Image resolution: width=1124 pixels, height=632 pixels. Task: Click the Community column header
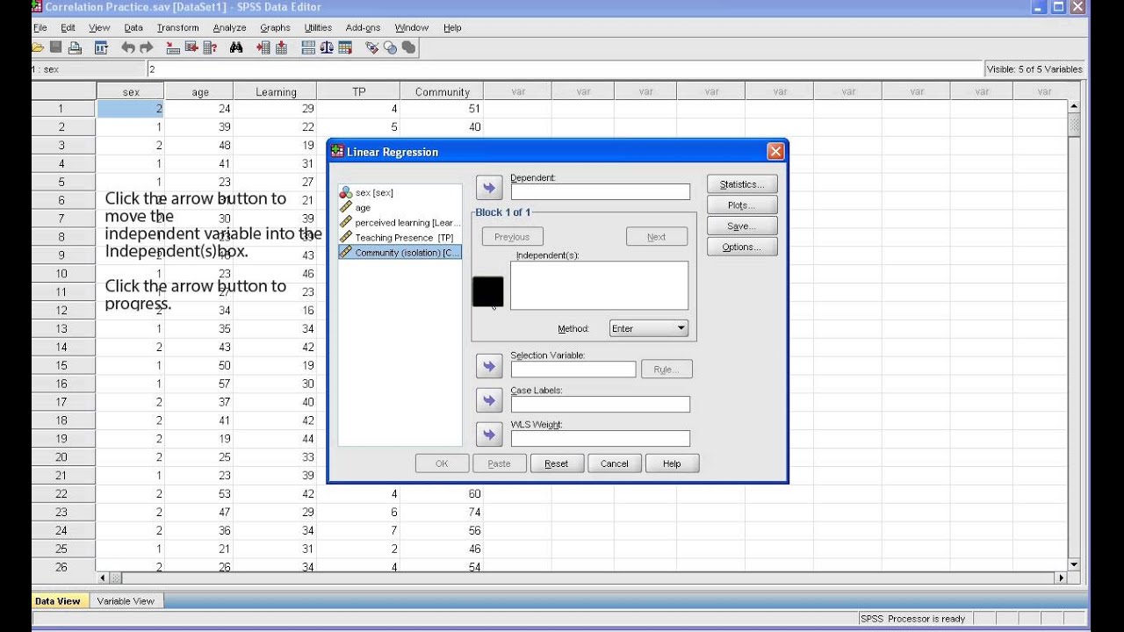pyautogui.click(x=442, y=91)
